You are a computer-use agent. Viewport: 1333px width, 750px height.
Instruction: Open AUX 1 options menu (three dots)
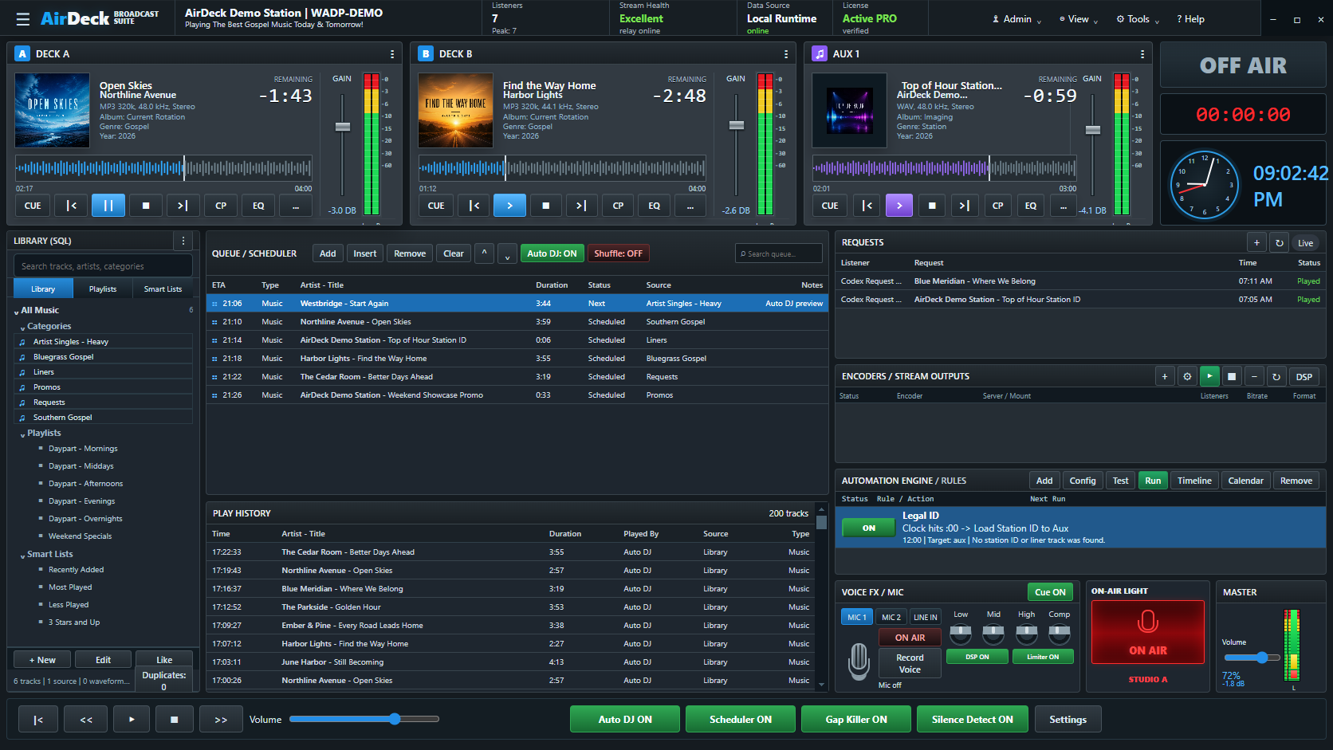click(x=1142, y=54)
